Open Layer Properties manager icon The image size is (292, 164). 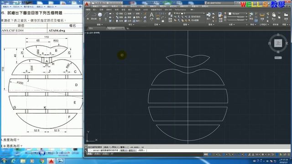point(170,17)
